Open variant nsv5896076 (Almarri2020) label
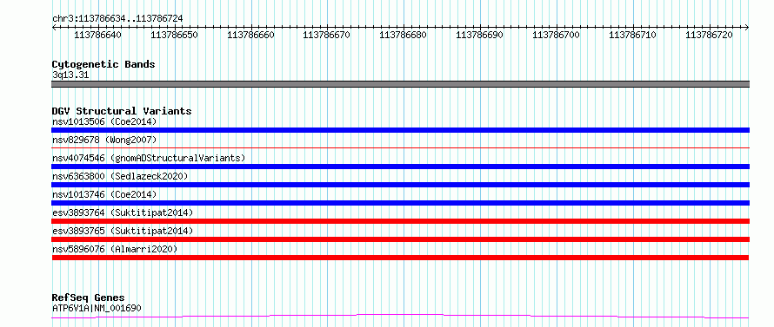774x327 pixels. pyautogui.click(x=115, y=249)
